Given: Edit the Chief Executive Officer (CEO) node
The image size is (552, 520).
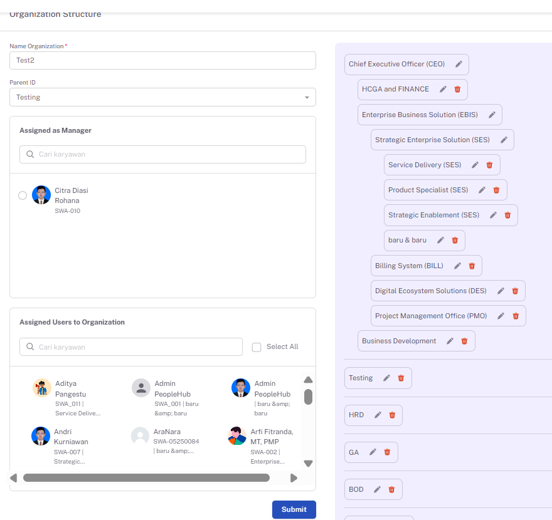Looking at the screenshot, I should tap(459, 64).
